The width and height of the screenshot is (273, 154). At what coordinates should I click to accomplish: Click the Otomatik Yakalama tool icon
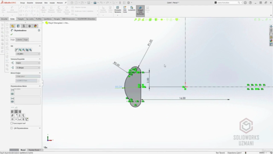(x=118, y=9)
